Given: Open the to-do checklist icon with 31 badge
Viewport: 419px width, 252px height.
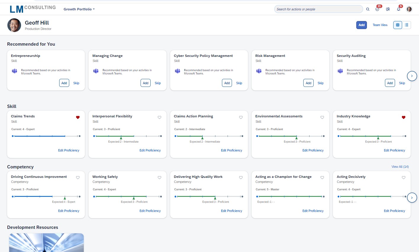Looking at the screenshot, I should point(377,9).
